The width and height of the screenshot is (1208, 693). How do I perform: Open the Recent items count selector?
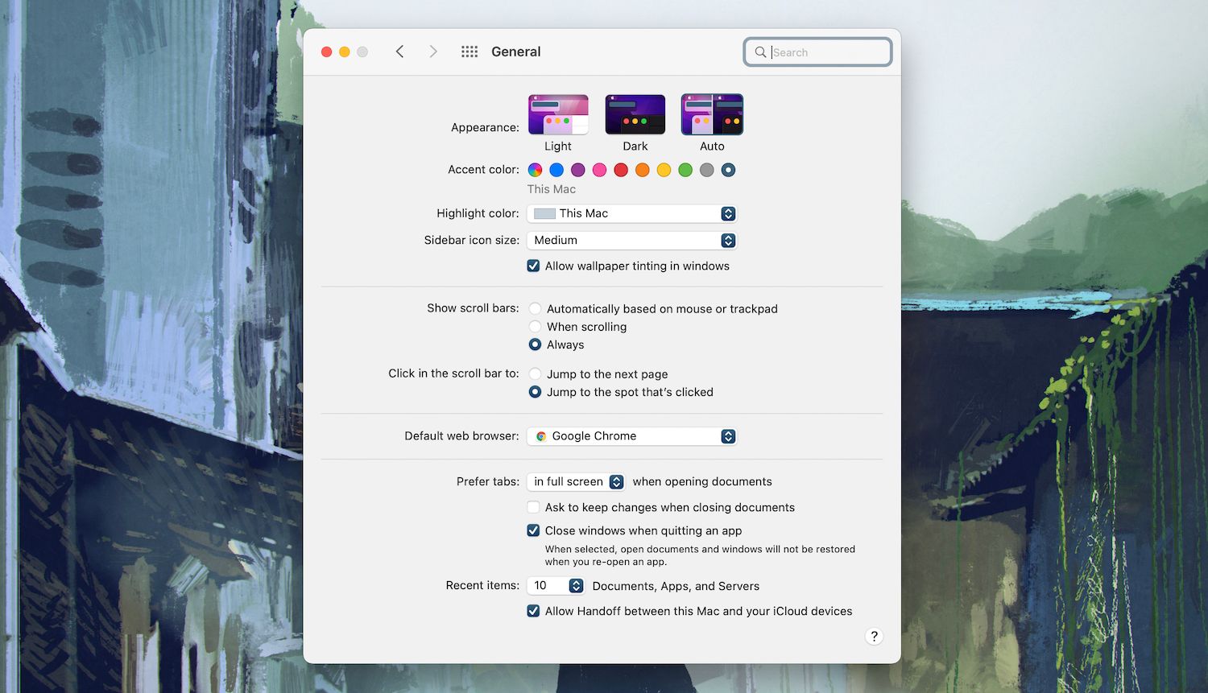click(x=556, y=585)
